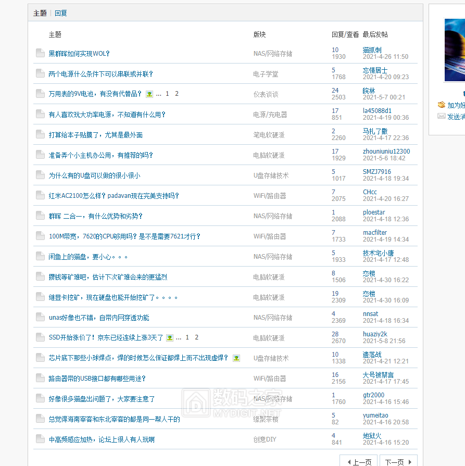This screenshot has width=465, height=466.
Task: Click folder icon beside 中高频感应加热 thread
Action: click(x=40, y=439)
